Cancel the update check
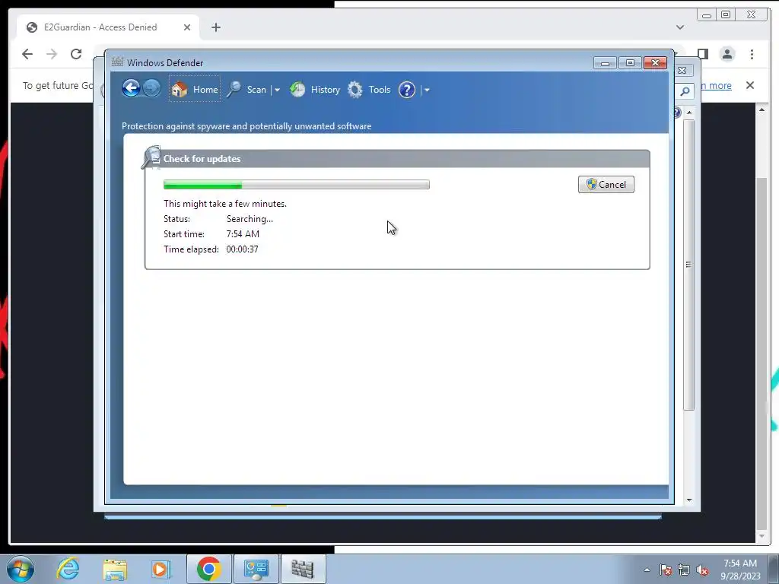 [606, 184]
